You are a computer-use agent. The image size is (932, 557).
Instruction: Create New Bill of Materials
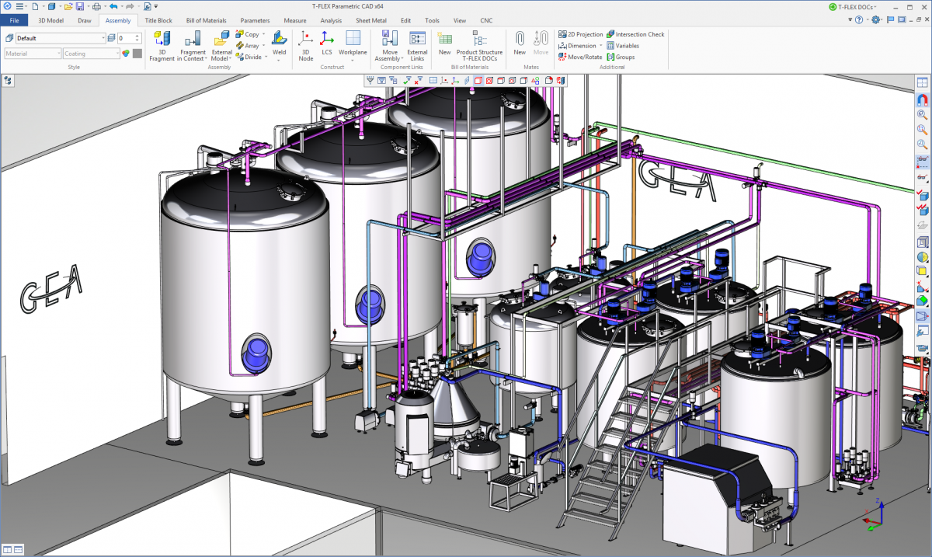point(444,43)
